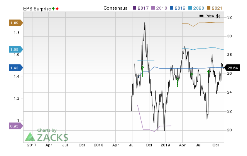Viewport: 247px width, 156px height.
Task: Click the 1.6 EPS axis label
Action: tap(17, 55)
